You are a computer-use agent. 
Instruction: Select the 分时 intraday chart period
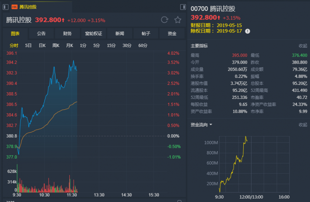[14, 45]
